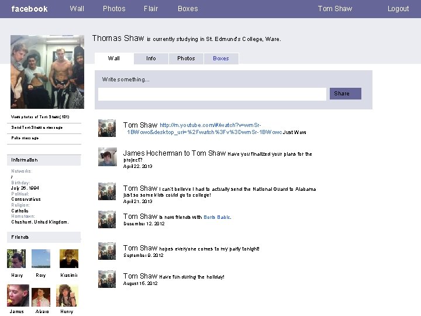The width and height of the screenshot is (421, 316).
Task: Select the Wall profile tab
Action: 114,59
